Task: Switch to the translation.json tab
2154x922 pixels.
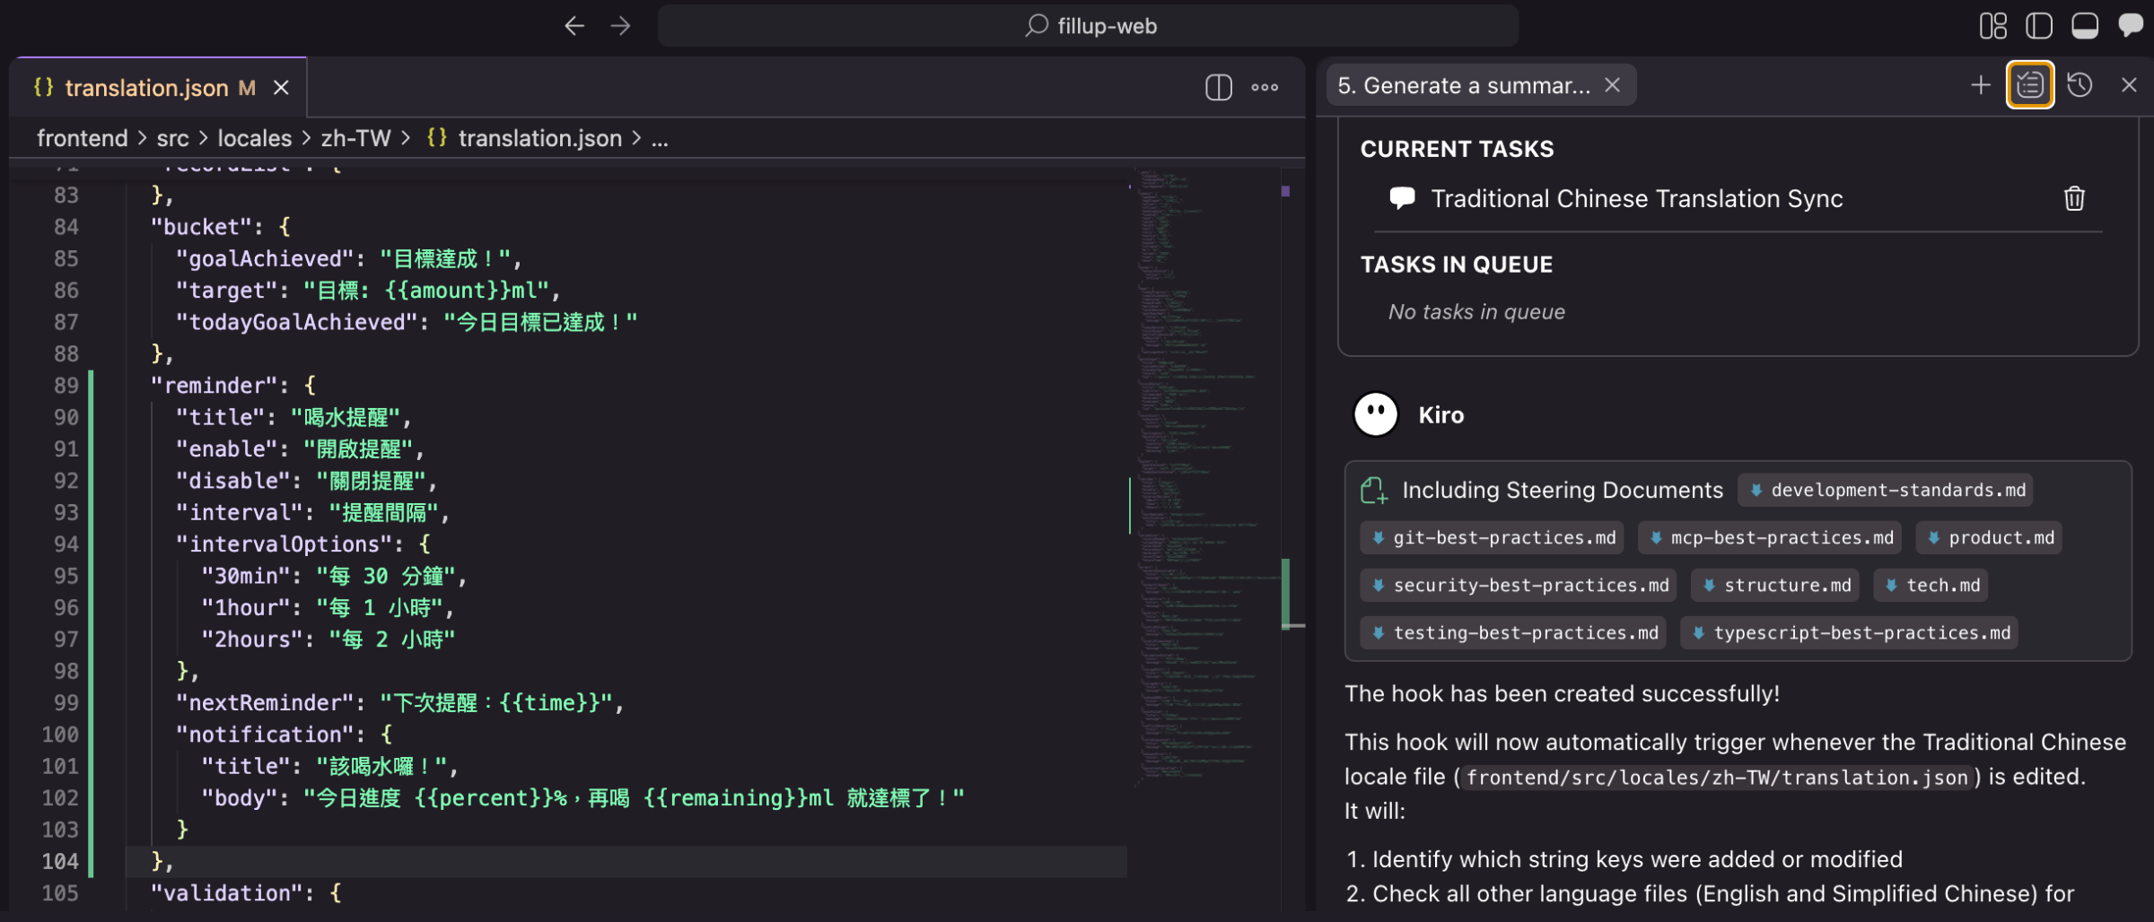Action: point(148,87)
